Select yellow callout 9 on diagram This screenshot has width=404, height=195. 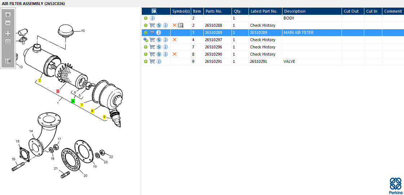coord(104,117)
